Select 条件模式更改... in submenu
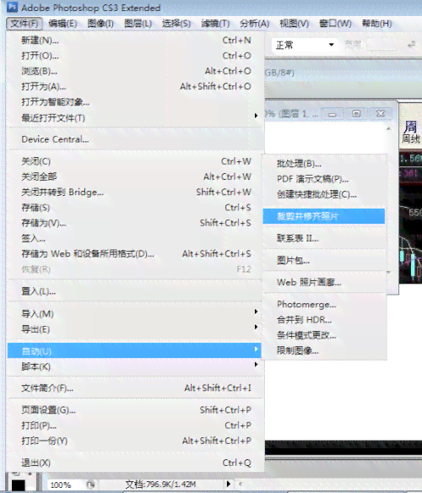This screenshot has height=493, width=422. (x=324, y=335)
